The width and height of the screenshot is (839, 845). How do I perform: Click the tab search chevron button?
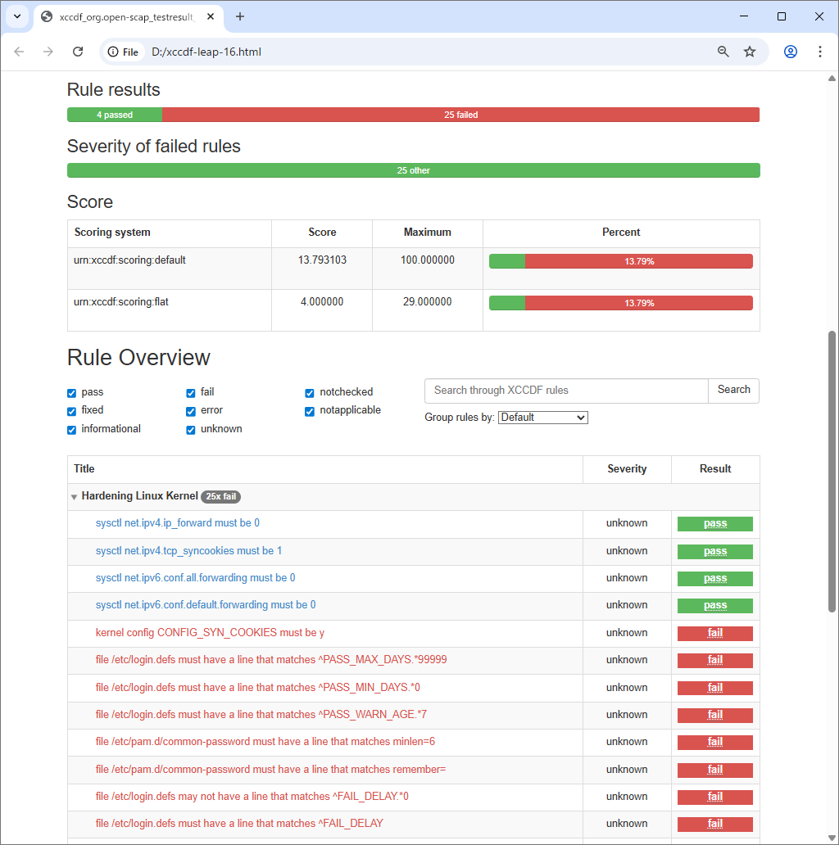(16, 16)
